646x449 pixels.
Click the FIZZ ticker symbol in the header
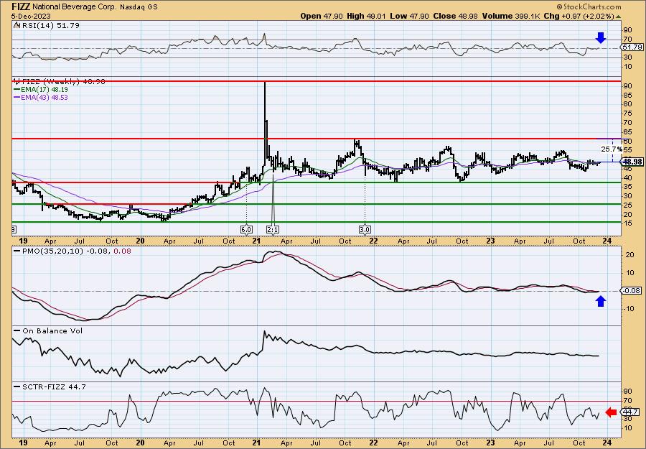click(x=21, y=6)
